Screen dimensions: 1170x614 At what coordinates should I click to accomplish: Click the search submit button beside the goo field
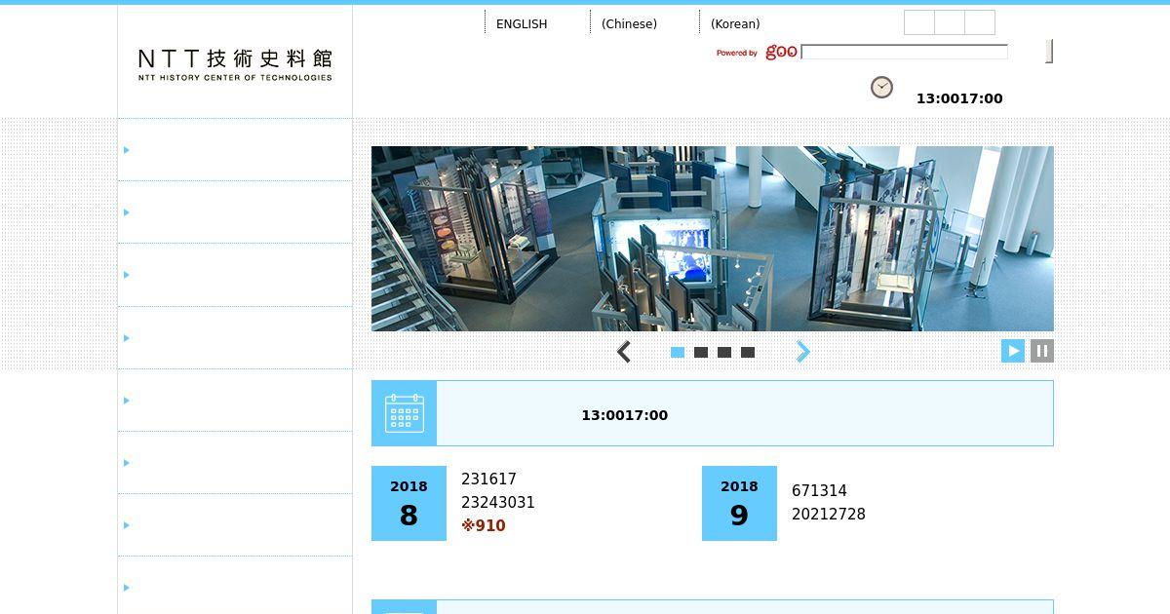point(1049,52)
